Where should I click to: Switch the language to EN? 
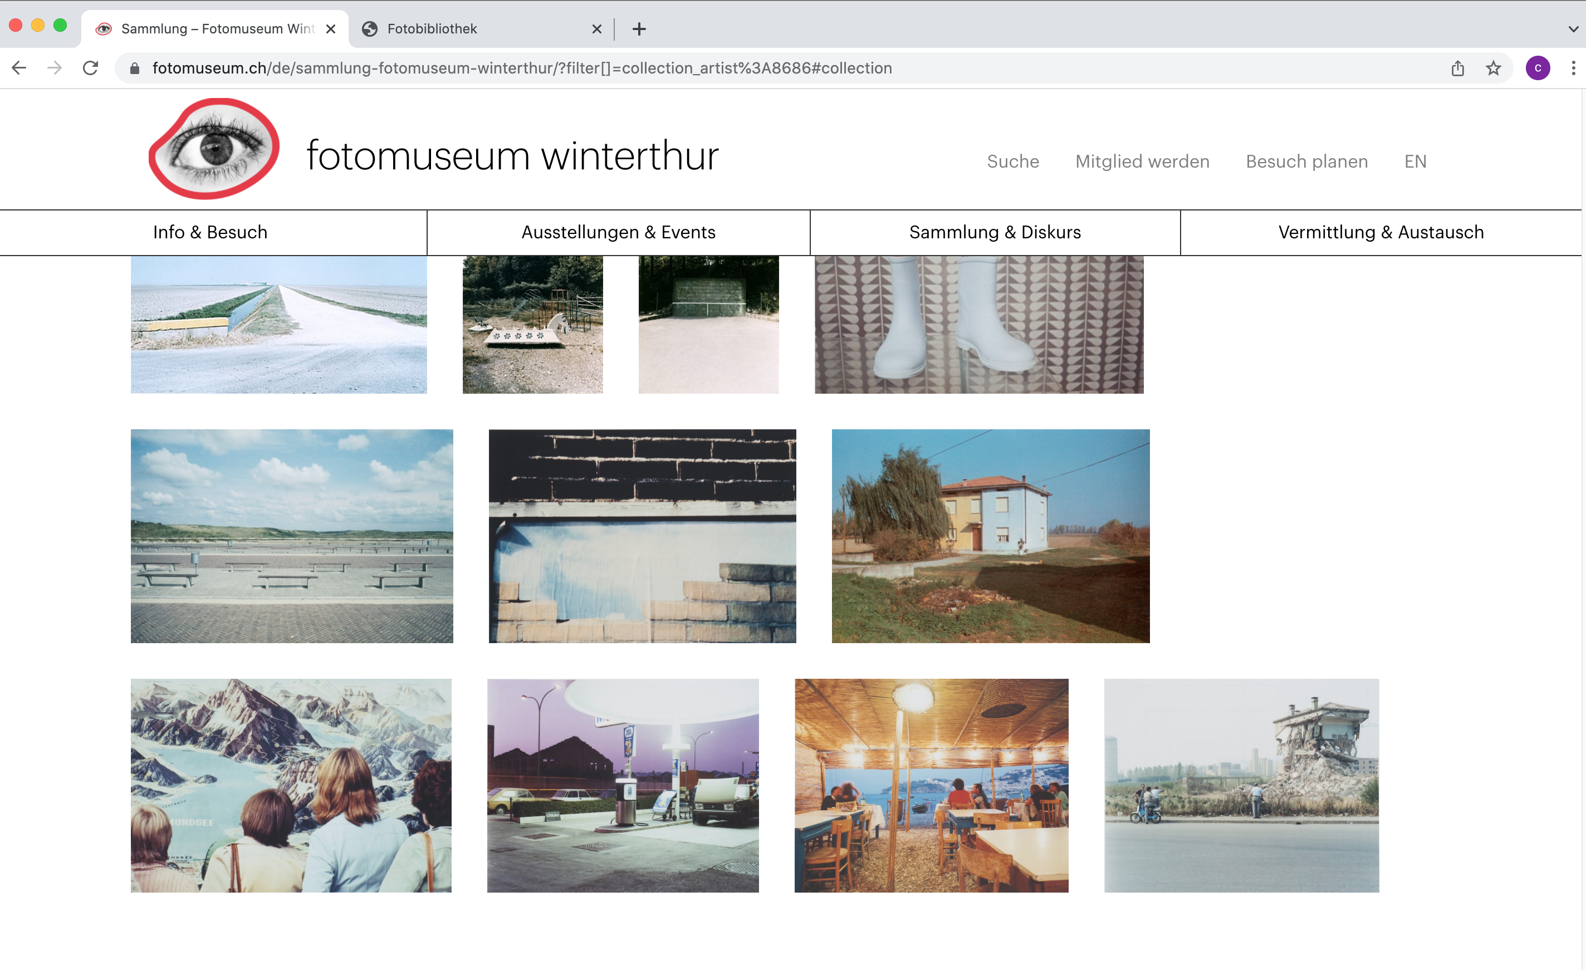[1415, 161]
